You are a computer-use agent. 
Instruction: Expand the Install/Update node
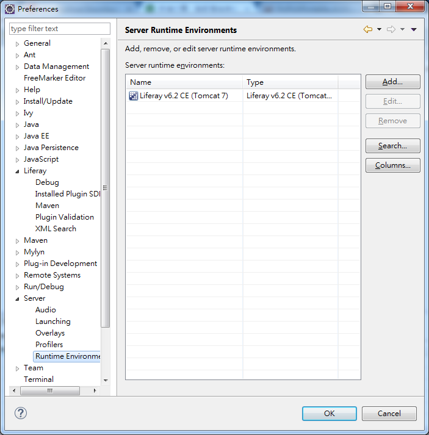click(17, 102)
